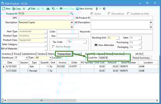Click the magnifier search icon by Product ID

[72, 14]
